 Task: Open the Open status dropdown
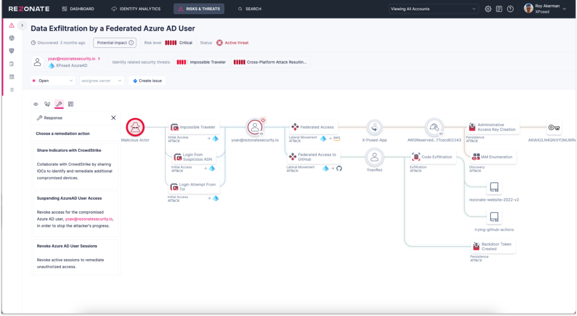[53, 81]
